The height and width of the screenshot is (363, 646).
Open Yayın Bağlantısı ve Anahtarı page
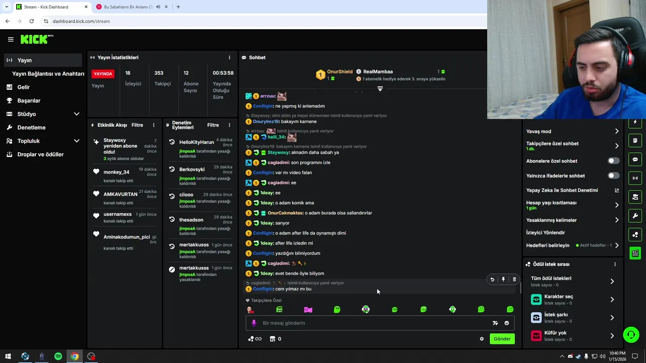48,74
